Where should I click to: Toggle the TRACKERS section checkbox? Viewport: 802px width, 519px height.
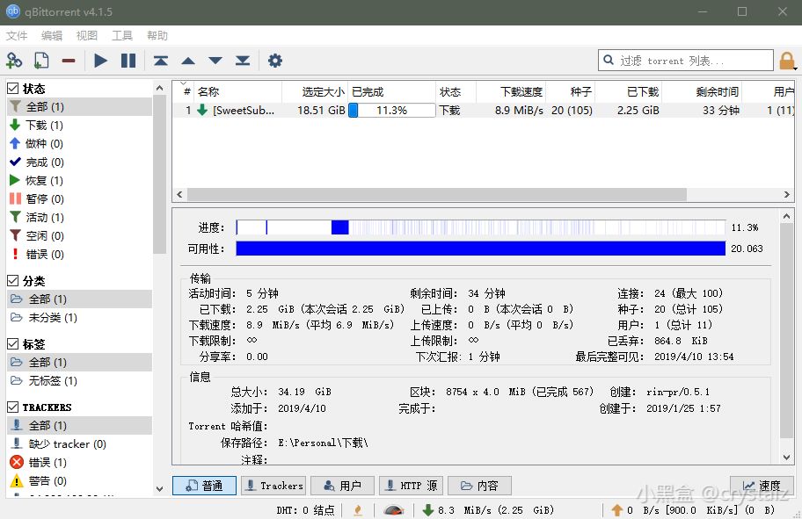[x=12, y=407]
